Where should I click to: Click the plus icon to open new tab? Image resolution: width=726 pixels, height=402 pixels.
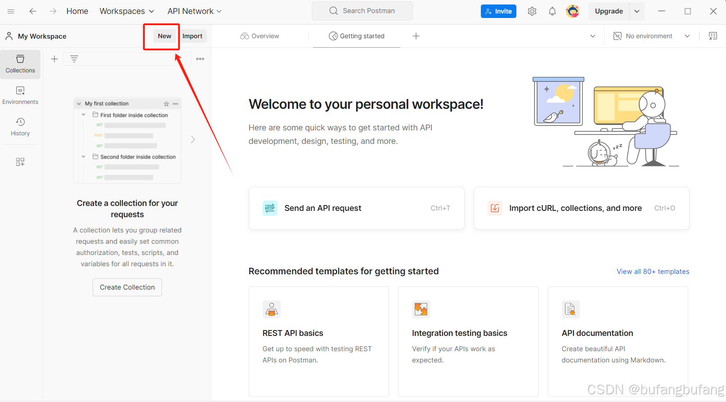[x=416, y=36]
